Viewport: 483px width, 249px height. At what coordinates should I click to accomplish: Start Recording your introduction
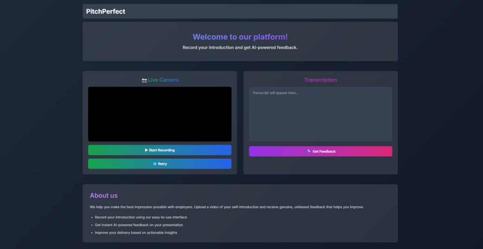point(160,150)
